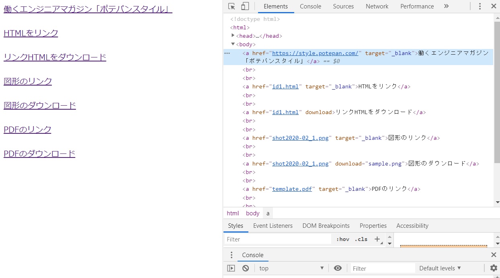The height and width of the screenshot is (278, 500).
Task: Select the Console drawer tab
Action: coord(253,255)
